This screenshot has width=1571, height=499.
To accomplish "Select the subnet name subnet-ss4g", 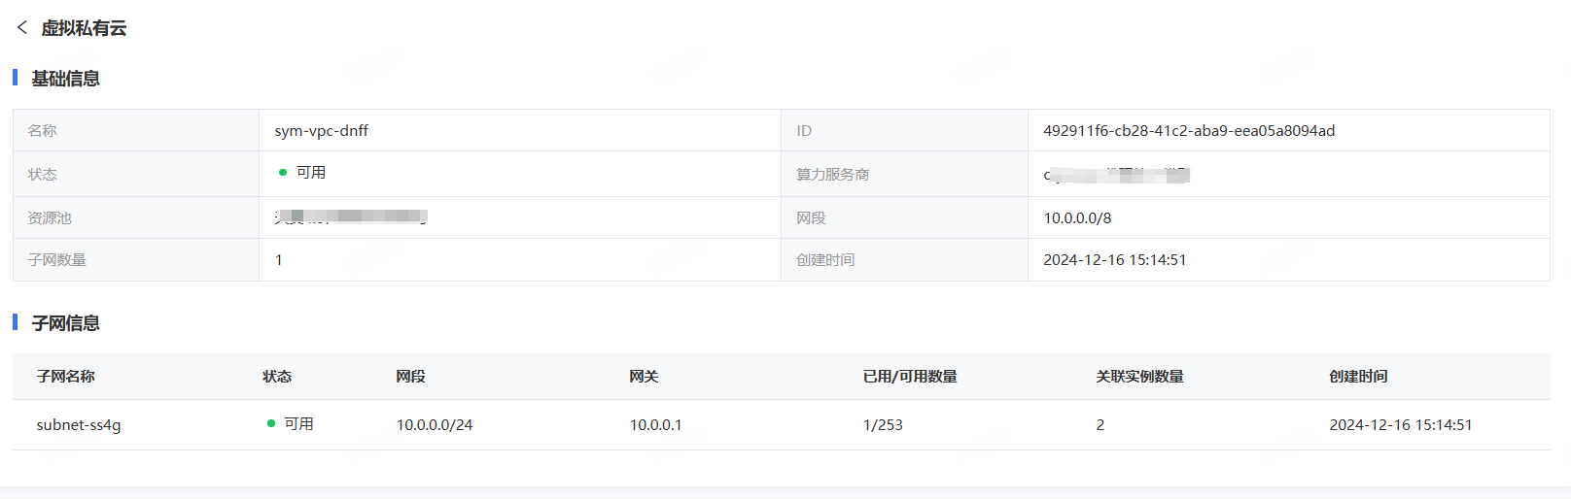I will click(x=79, y=425).
